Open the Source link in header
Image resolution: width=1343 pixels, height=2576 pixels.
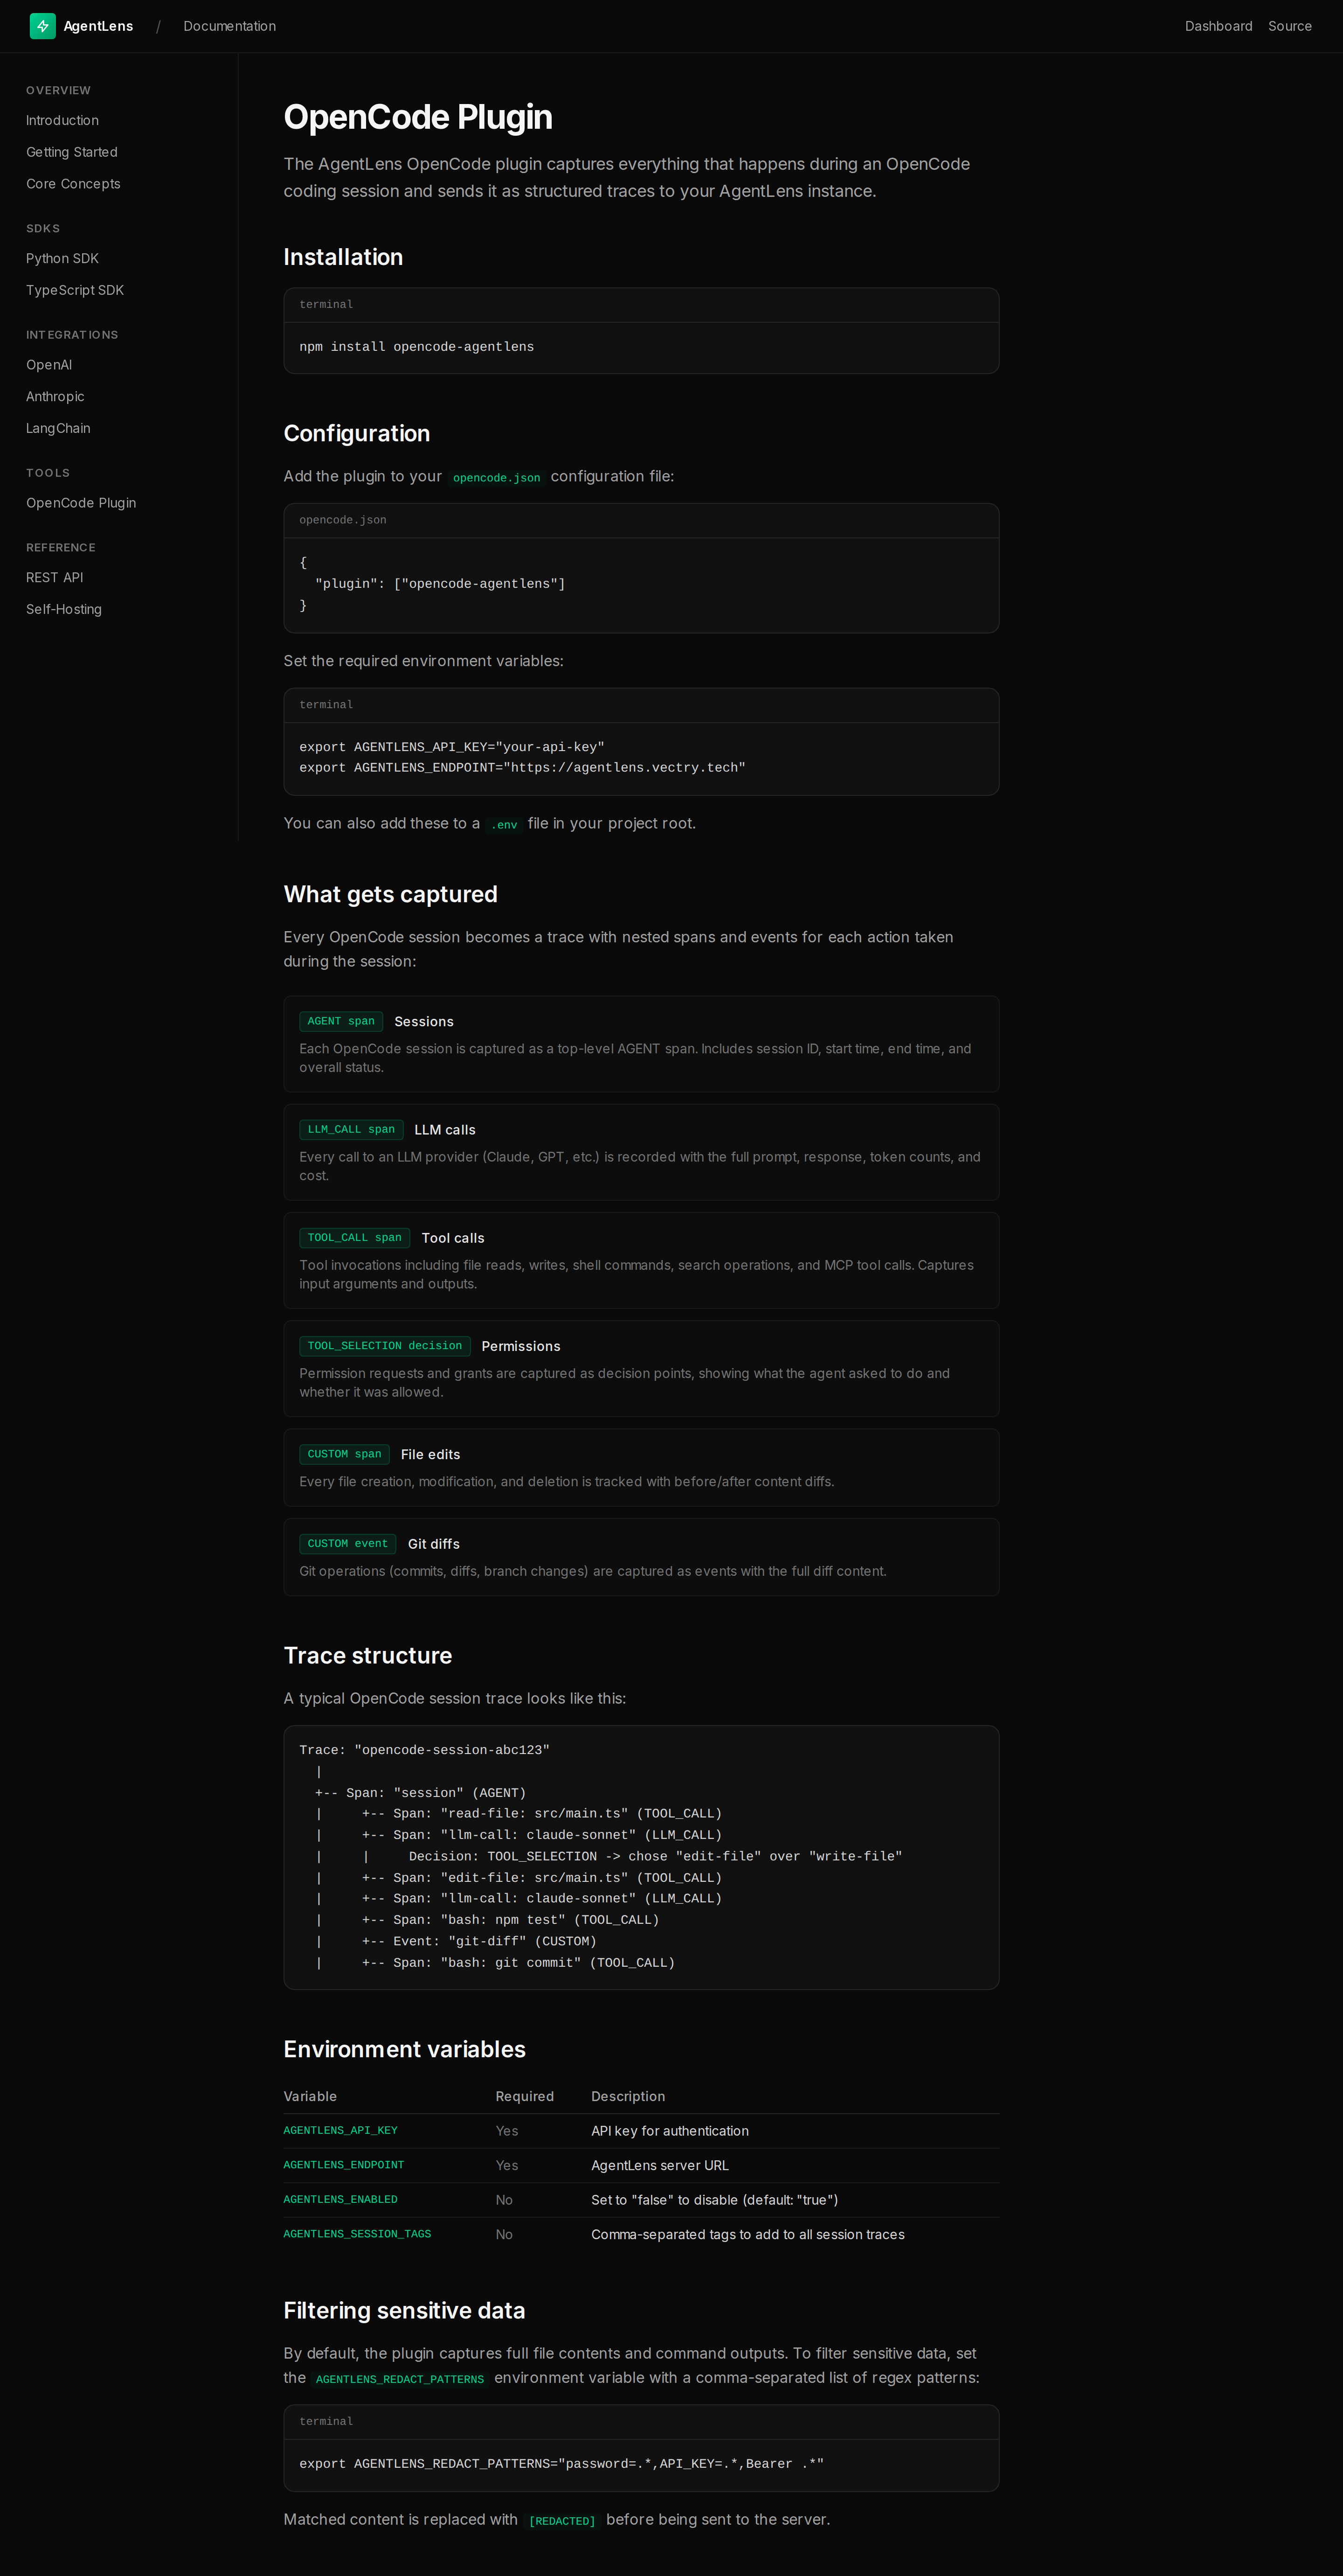click(1289, 26)
